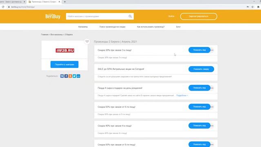Bookmark this page with the star icon
The height and width of the screenshot is (147, 261).
(252, 7)
